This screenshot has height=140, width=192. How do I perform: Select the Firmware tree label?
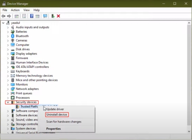pos(22,58)
